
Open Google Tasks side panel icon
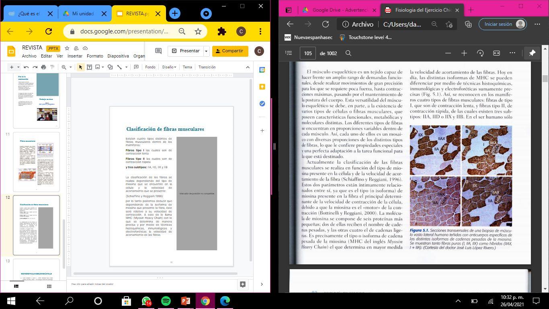(262, 104)
